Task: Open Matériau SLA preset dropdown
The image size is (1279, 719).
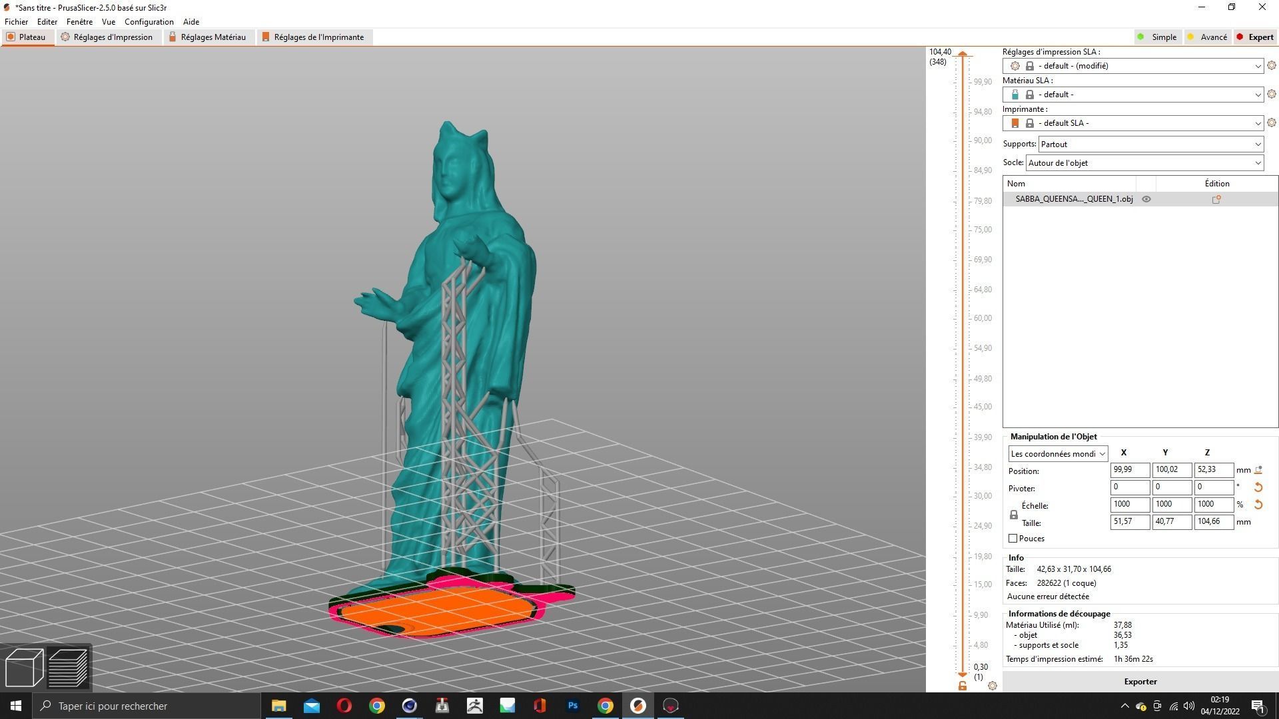Action: tap(1133, 95)
